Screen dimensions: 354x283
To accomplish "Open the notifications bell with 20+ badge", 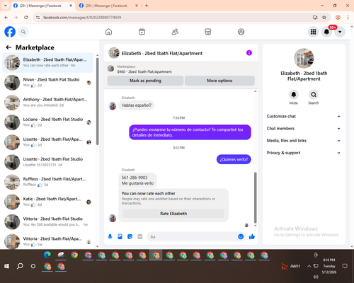I will coord(326,32).
